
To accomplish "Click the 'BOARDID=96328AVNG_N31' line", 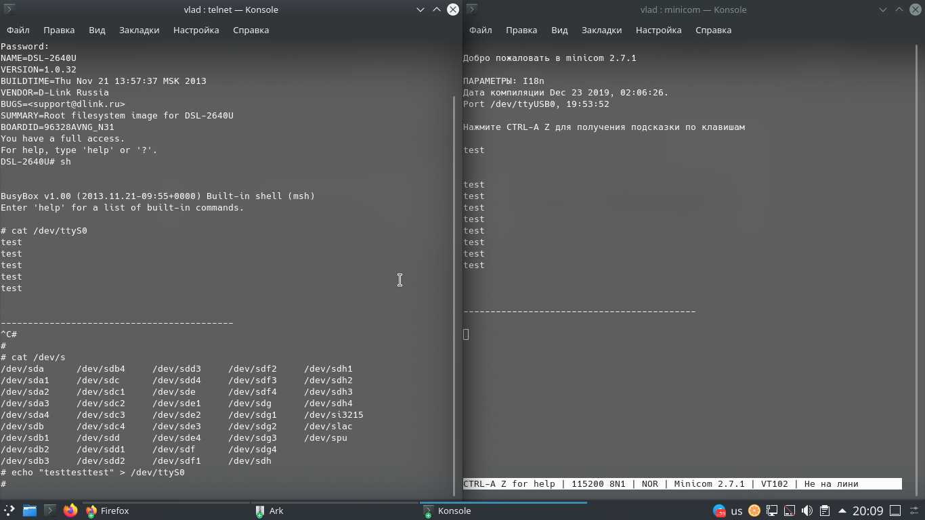I will 58,127.
